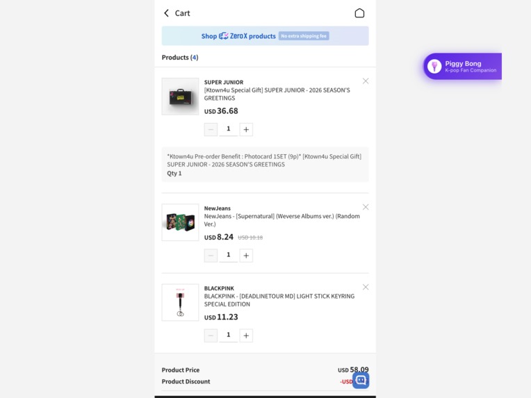Click the NewJeans brand name
Viewport: 531px width, 398px height.
tap(217, 208)
